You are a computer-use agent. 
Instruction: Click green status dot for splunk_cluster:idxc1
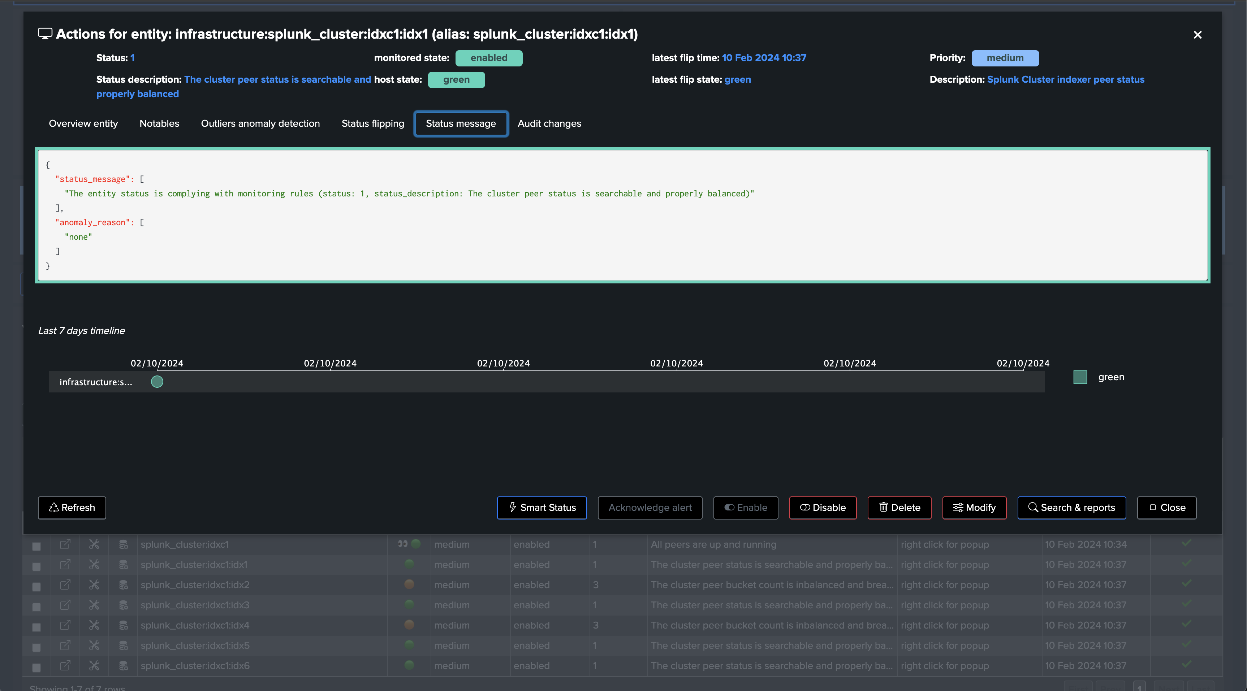click(416, 543)
